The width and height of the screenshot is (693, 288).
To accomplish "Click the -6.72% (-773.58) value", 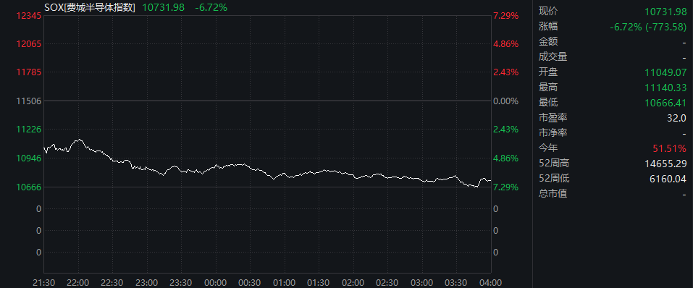I will pos(648,27).
